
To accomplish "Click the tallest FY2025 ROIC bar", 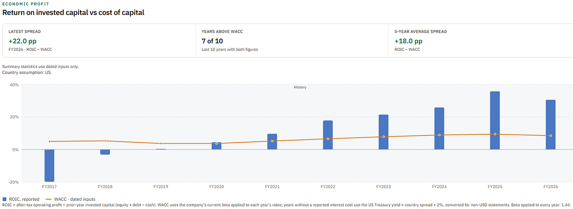I will click(x=495, y=121).
